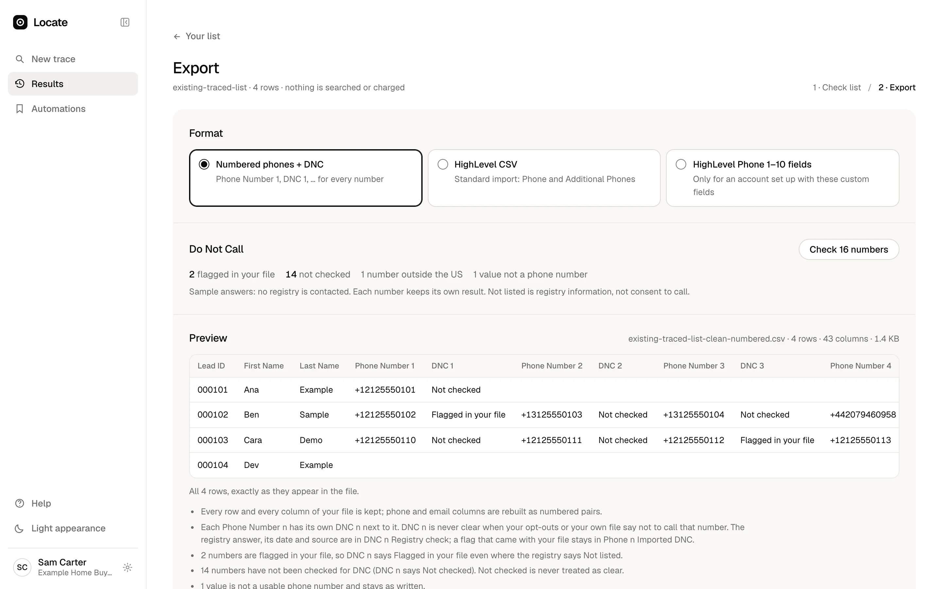Click the Light appearance moon icon
Image resolution: width=942 pixels, height=589 pixels.
pos(20,528)
